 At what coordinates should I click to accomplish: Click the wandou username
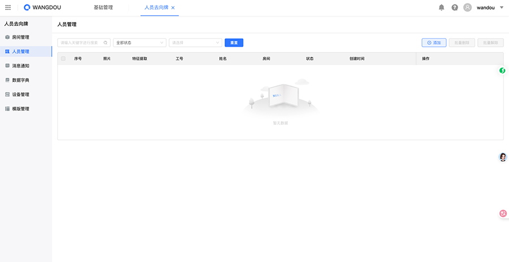pyautogui.click(x=486, y=7)
